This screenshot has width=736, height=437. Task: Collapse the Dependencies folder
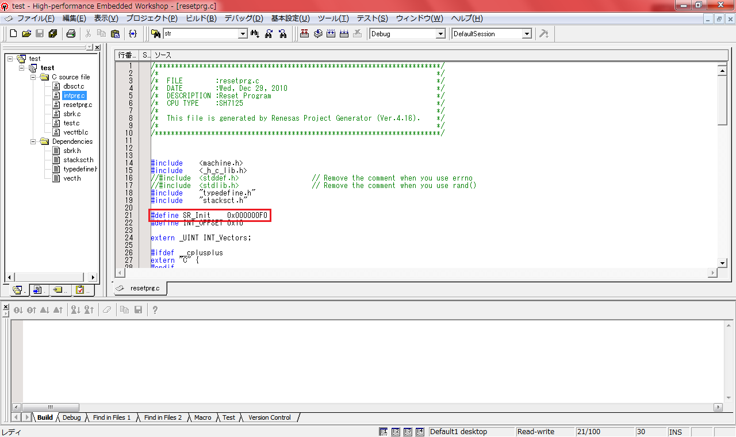click(x=33, y=141)
